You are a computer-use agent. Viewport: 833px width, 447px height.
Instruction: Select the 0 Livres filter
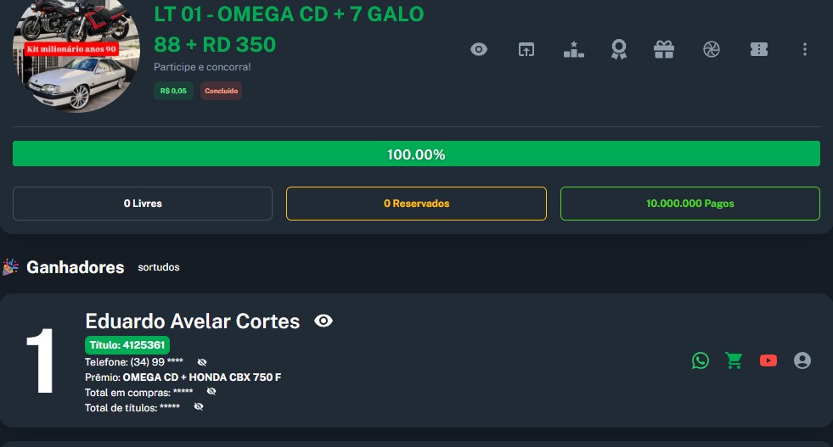point(143,204)
